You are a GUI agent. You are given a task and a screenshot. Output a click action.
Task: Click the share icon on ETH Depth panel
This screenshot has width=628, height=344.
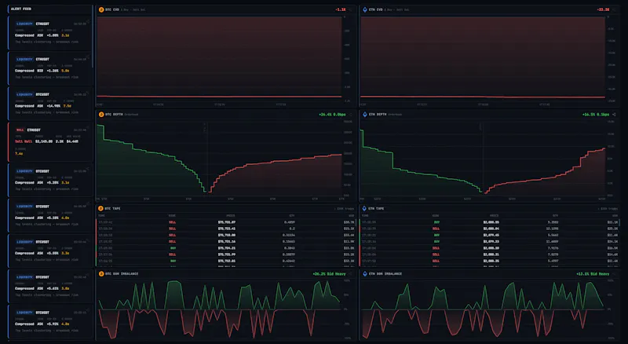pos(615,115)
